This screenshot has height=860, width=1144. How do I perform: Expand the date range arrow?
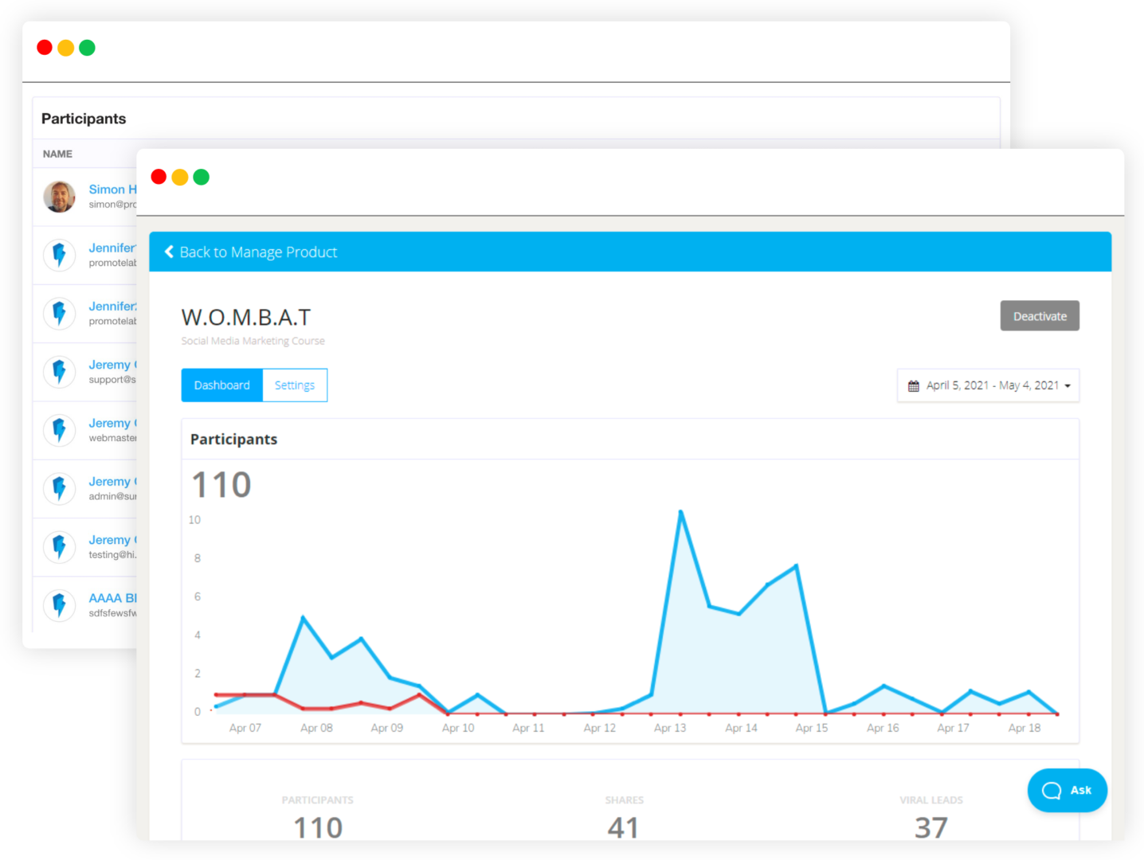coord(1068,385)
